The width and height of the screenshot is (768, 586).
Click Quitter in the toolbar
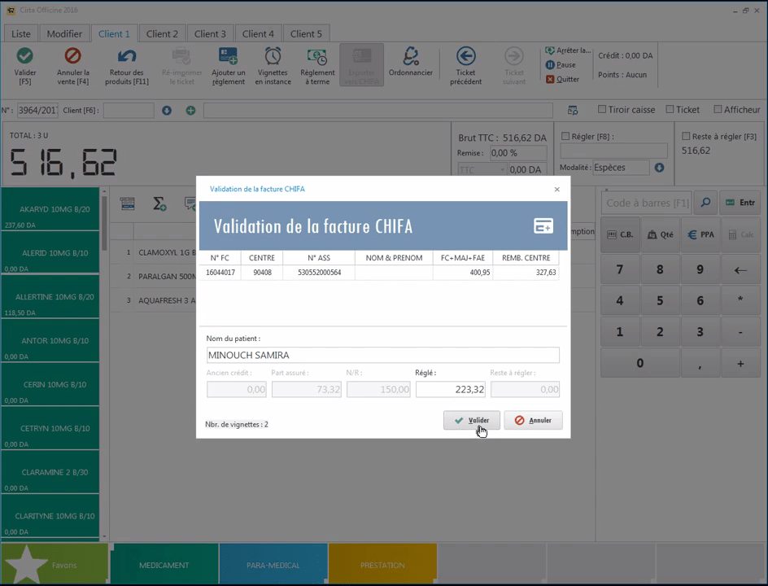click(562, 79)
